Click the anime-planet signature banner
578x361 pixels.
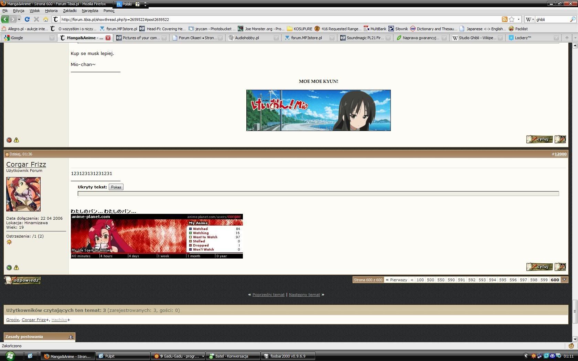coord(157,236)
